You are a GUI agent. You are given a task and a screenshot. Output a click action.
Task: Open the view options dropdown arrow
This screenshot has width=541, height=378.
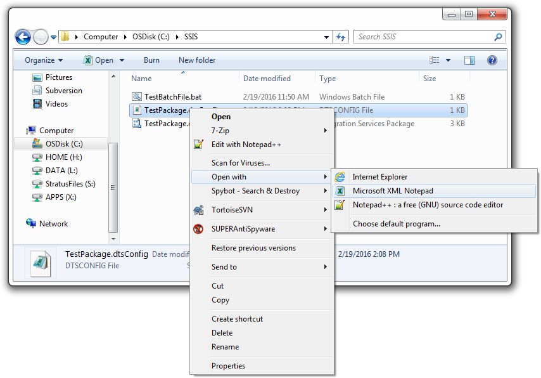[448, 60]
